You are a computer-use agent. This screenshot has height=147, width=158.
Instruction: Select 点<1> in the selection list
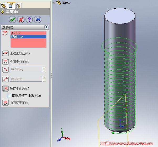(28, 33)
